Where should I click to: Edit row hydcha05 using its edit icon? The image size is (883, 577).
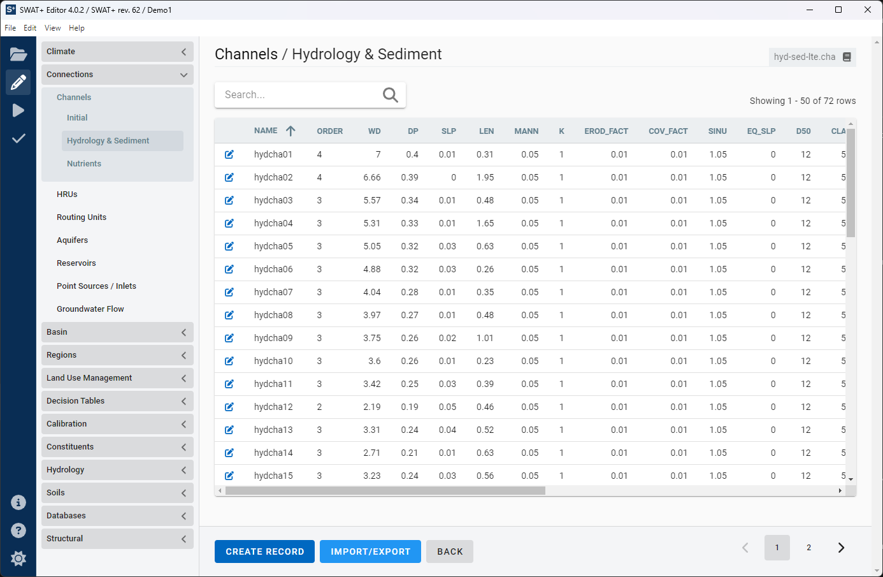coord(229,246)
